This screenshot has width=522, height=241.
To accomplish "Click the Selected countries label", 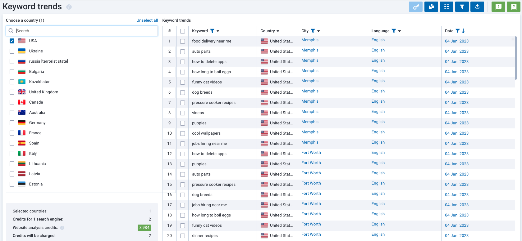I will click(30, 211).
